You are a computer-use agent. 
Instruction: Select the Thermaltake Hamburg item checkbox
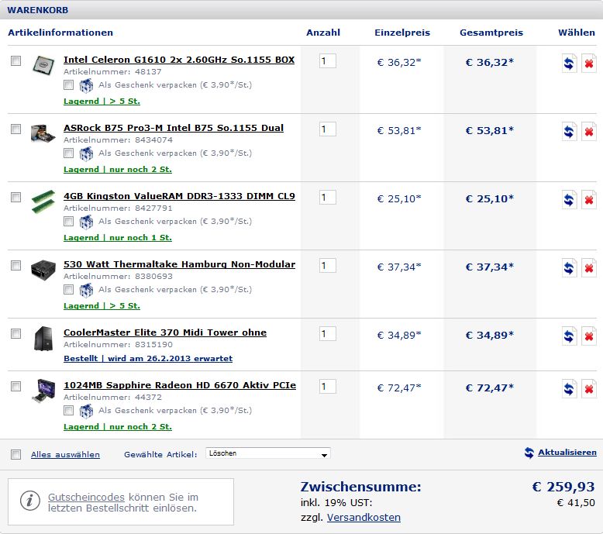(x=16, y=265)
